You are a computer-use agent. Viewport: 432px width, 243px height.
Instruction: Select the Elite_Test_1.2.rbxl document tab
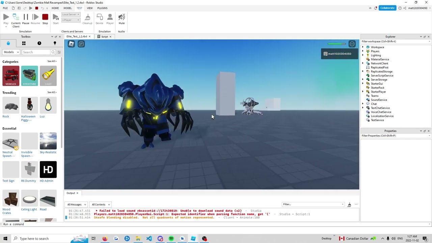click(77, 36)
